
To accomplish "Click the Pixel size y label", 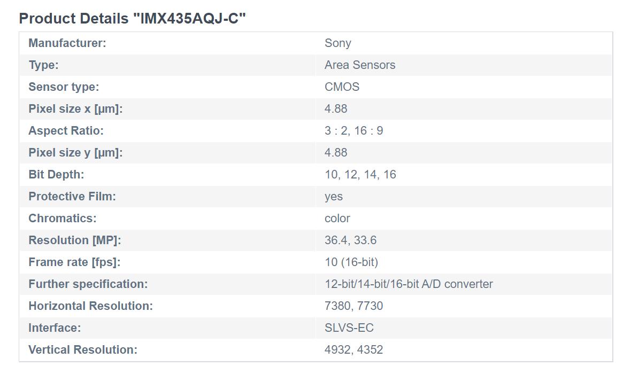I will click(75, 153).
